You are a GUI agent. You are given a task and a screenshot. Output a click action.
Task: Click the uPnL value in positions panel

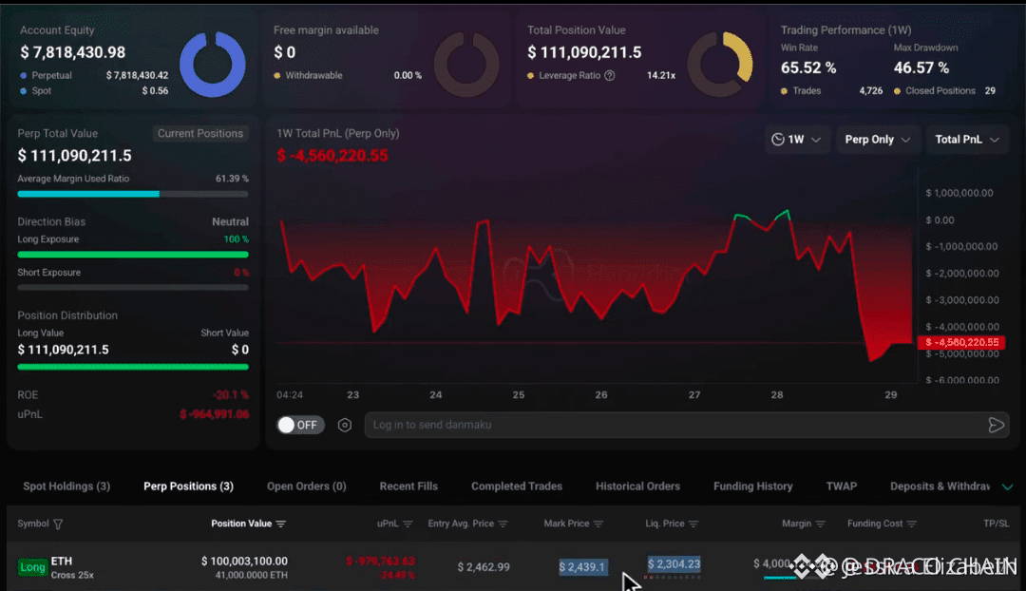[x=214, y=414]
